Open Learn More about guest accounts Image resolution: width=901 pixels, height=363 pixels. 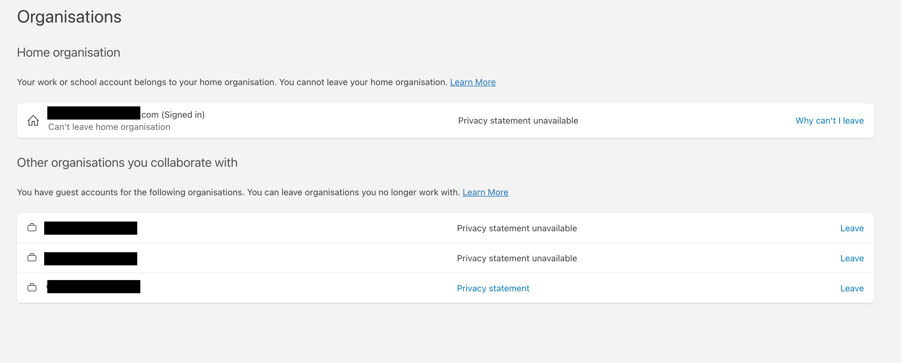click(485, 192)
